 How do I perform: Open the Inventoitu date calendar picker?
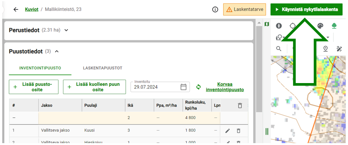[183, 87]
